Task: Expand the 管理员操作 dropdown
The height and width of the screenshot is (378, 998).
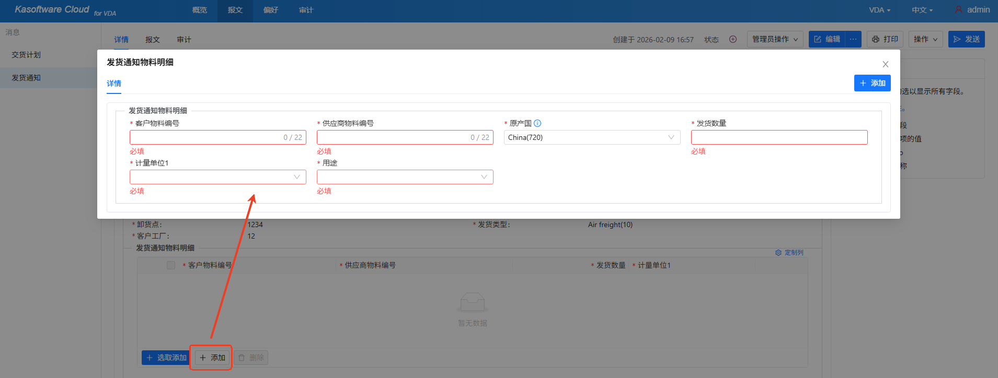Action: point(775,39)
